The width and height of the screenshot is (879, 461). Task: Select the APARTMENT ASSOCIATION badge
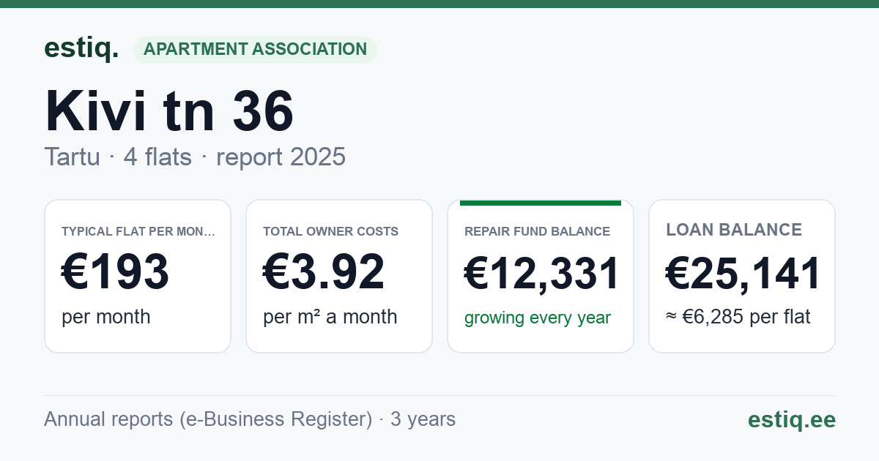pyautogui.click(x=255, y=49)
